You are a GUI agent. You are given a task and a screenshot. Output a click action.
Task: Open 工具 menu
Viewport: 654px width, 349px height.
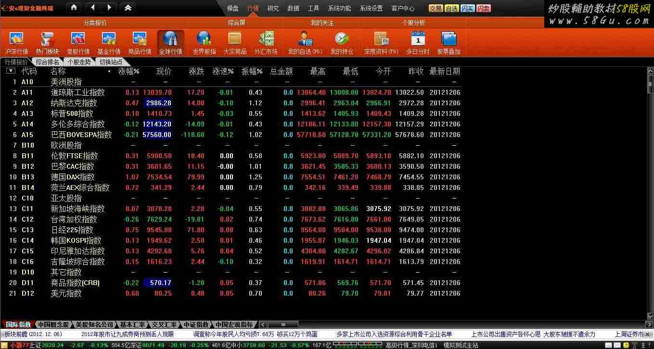313,8
